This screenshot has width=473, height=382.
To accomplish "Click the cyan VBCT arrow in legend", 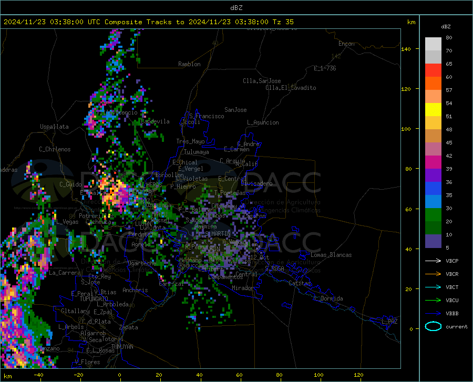I will (433, 287).
